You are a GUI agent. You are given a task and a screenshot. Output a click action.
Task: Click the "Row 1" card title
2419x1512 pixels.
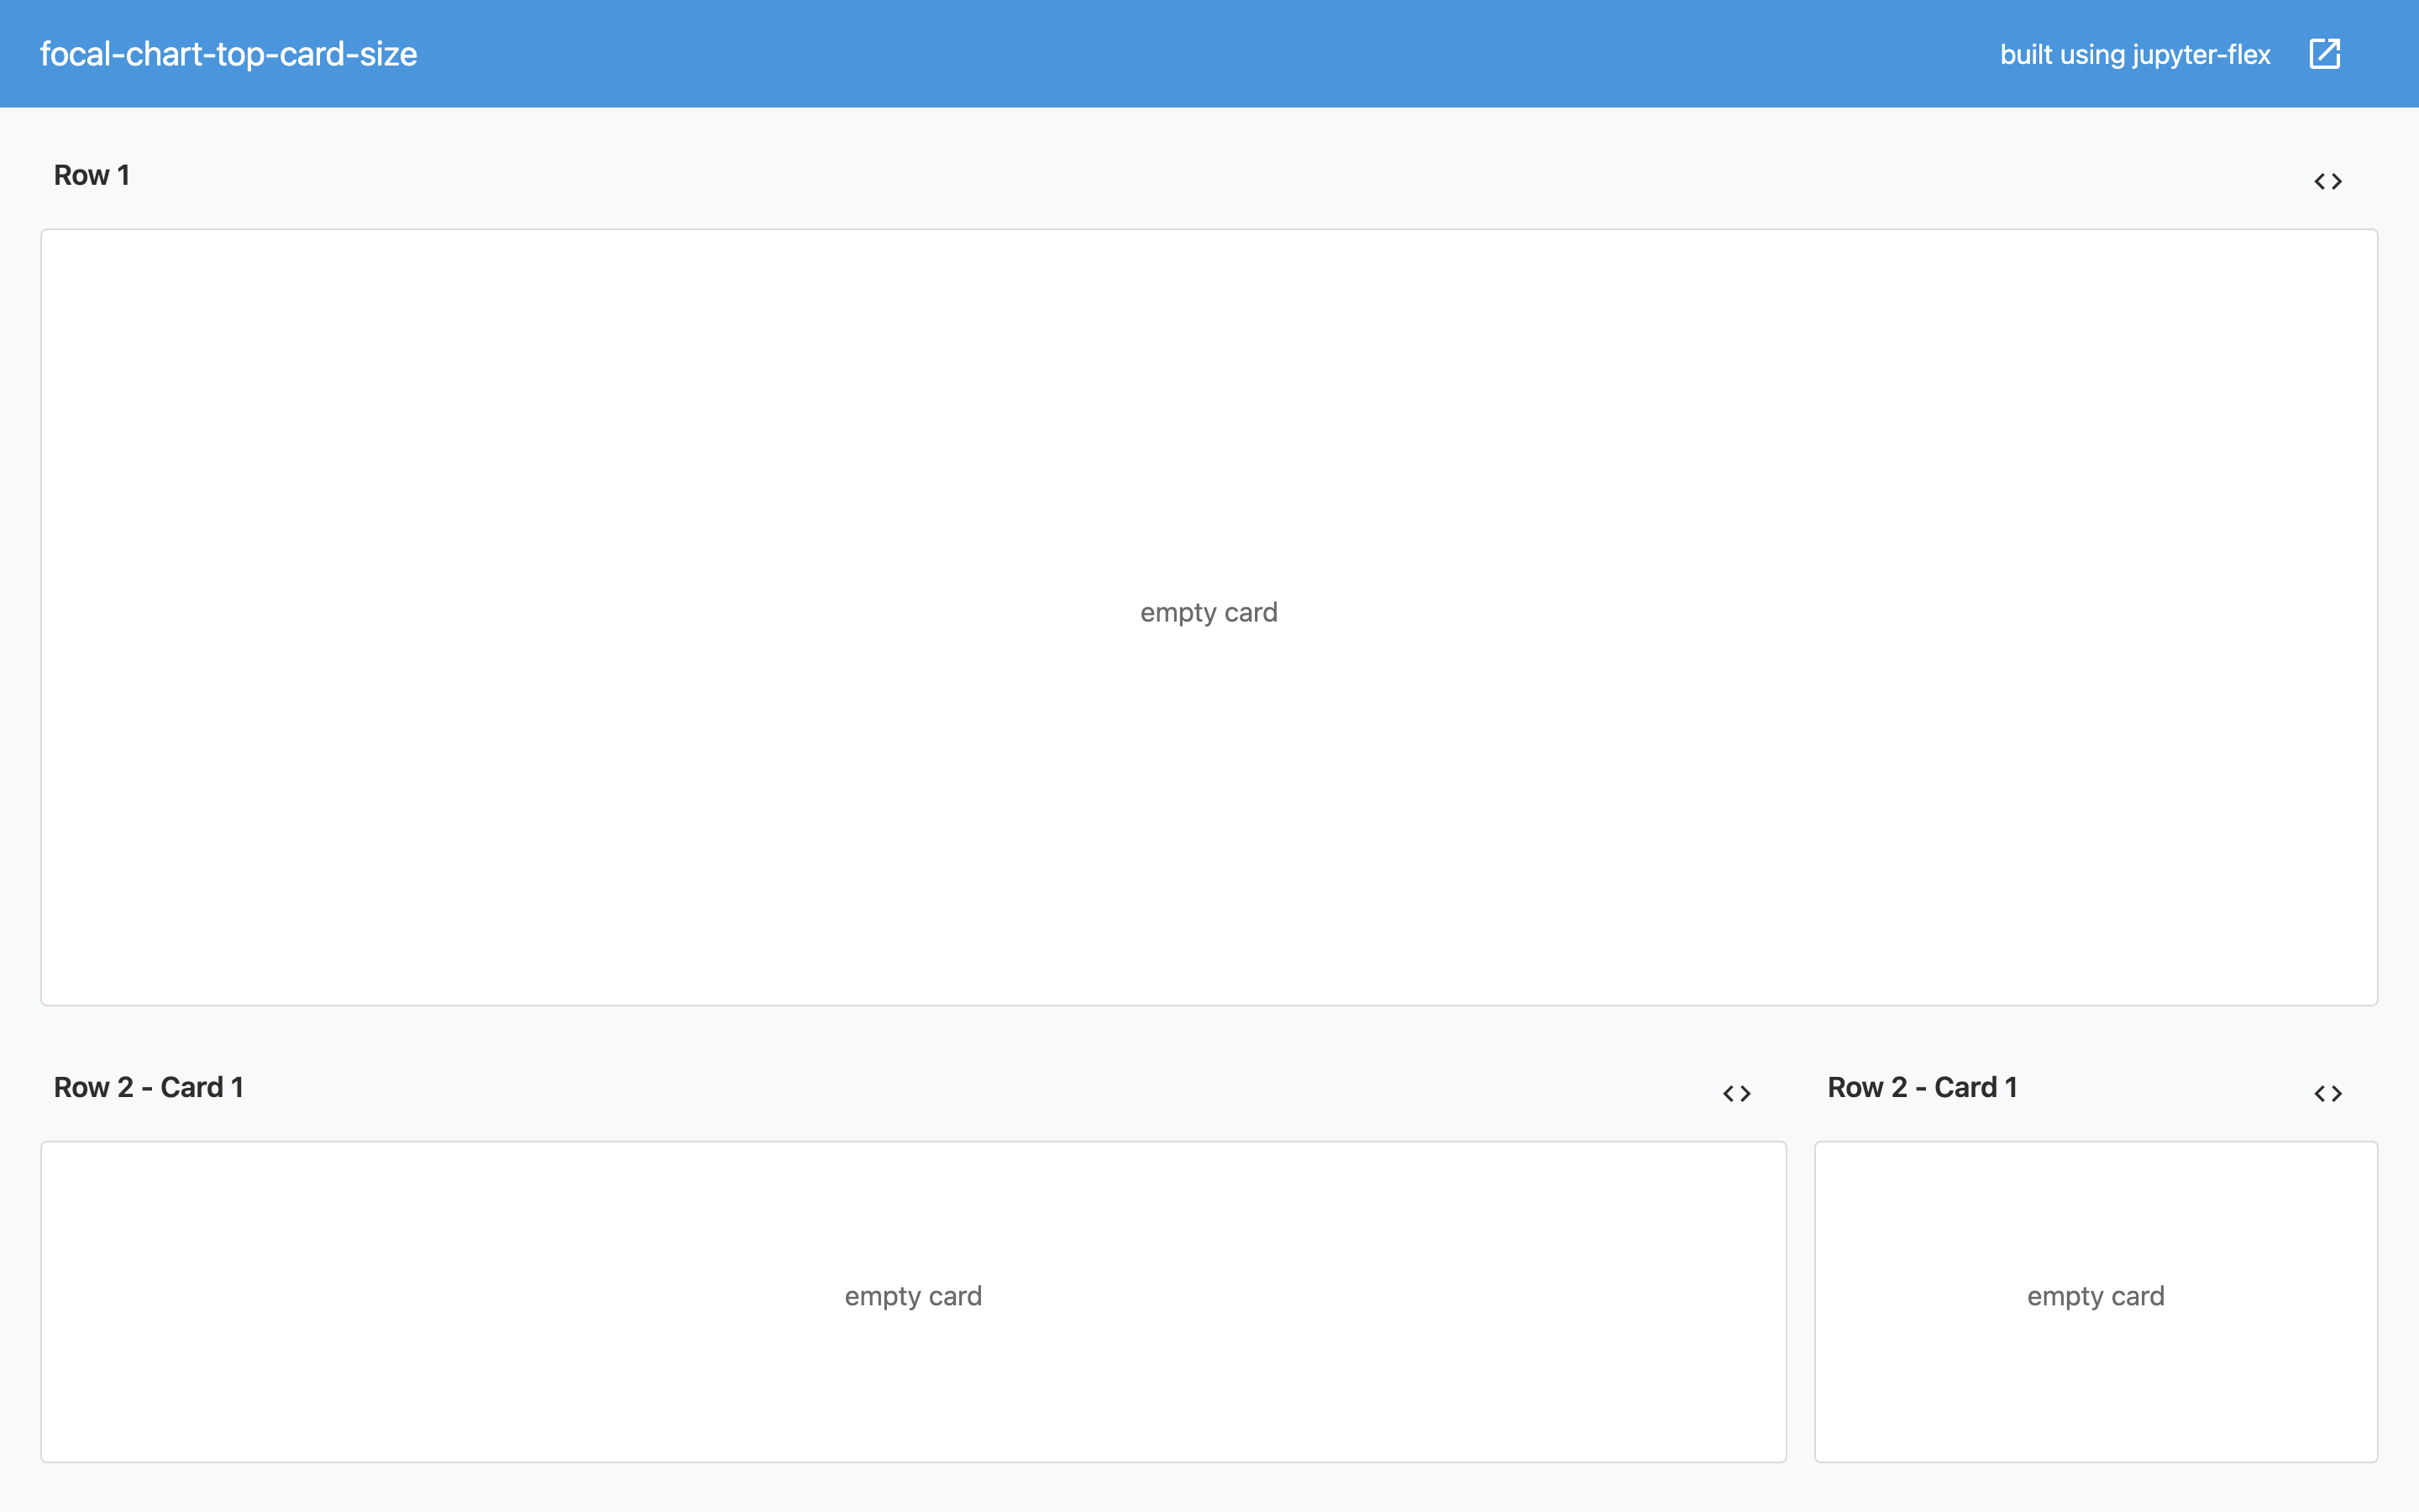[x=92, y=176]
